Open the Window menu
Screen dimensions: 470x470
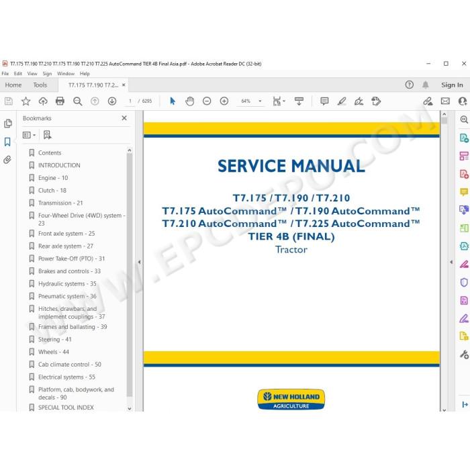pos(66,73)
